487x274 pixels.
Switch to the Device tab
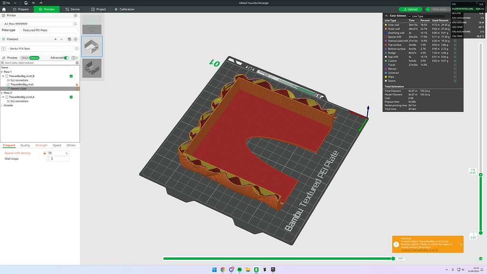pyautogui.click(x=72, y=10)
